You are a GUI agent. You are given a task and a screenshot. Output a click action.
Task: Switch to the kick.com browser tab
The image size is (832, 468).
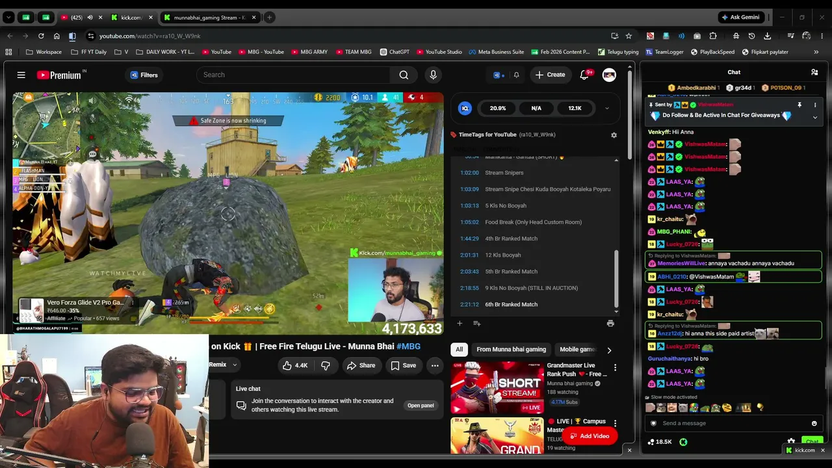[x=131, y=18]
